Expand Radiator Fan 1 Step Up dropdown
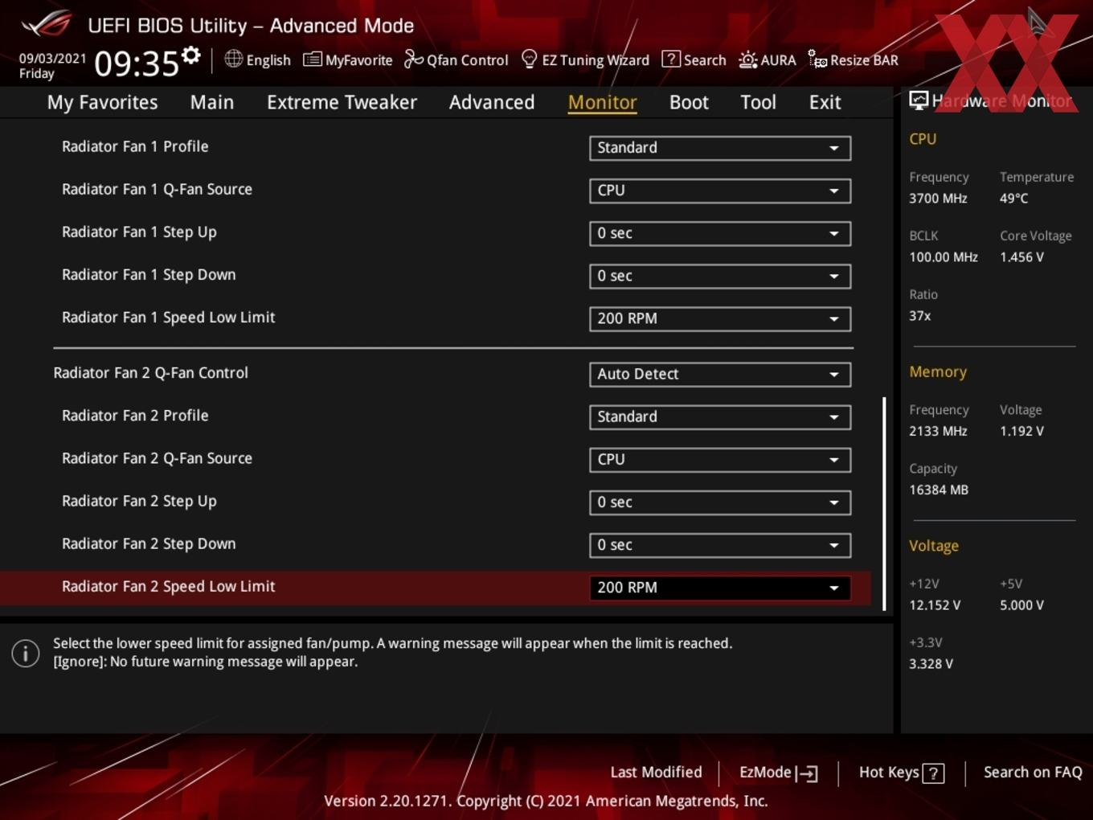Image resolution: width=1093 pixels, height=820 pixels. (720, 233)
